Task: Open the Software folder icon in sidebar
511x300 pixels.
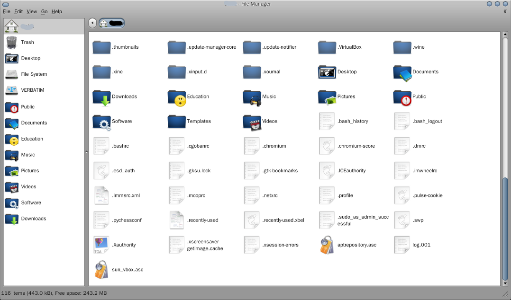Action: (x=12, y=203)
